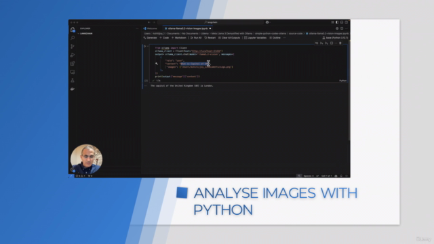
Task: Click the remote window status bar icon
Action: [x=71, y=176]
